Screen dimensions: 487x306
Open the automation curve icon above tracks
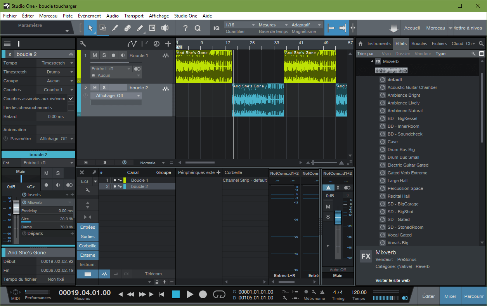132,43
